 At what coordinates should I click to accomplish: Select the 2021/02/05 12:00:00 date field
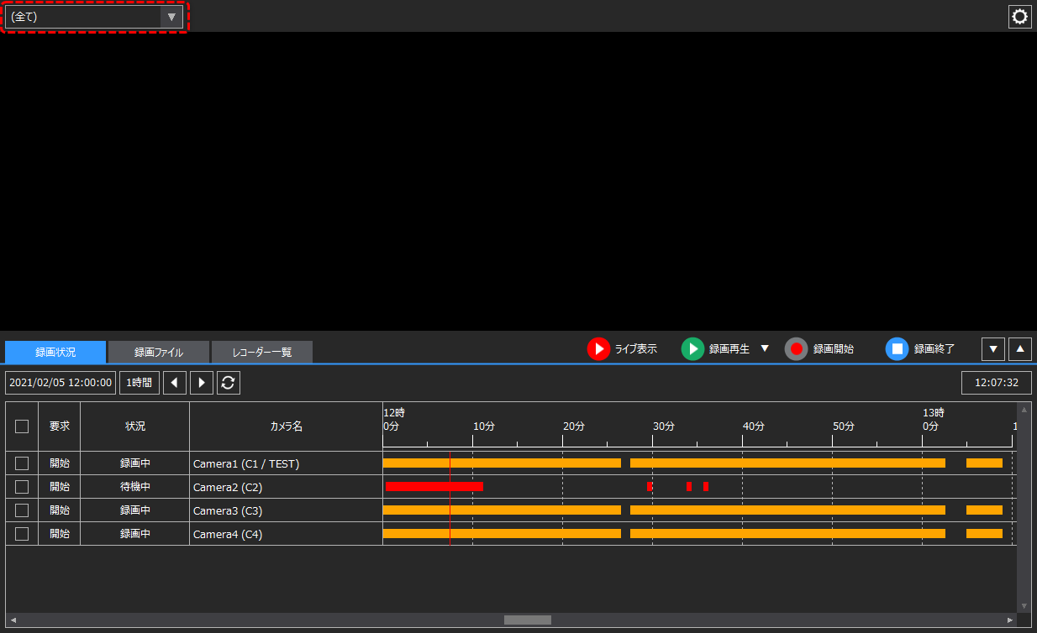[60, 382]
